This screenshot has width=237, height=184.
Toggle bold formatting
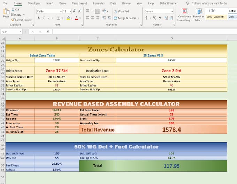[39, 18]
